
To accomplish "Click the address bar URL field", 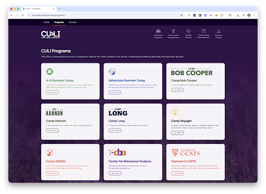I will [105, 15].
